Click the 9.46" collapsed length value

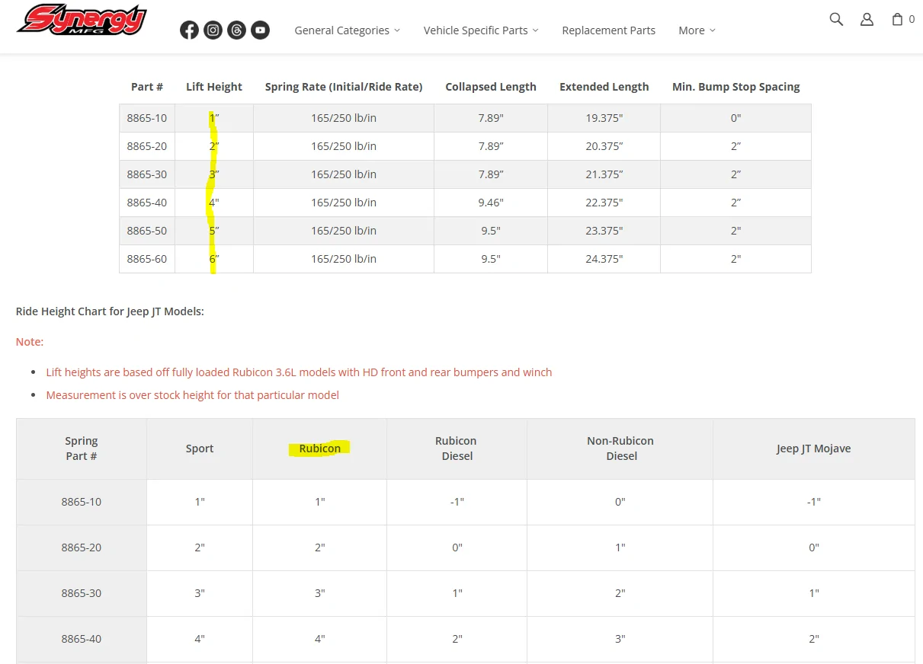click(491, 203)
